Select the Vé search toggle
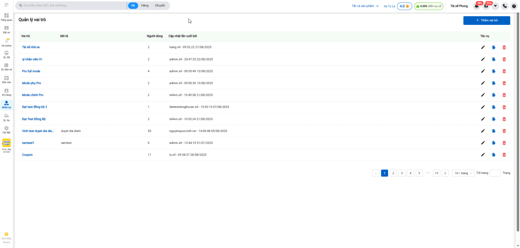The image size is (520, 248). pyautogui.click(x=133, y=5)
